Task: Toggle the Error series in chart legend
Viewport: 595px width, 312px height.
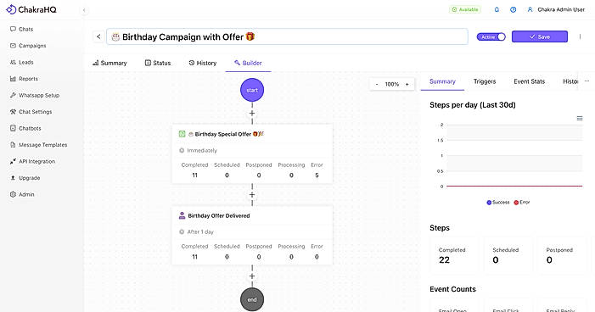Action: [x=521, y=203]
